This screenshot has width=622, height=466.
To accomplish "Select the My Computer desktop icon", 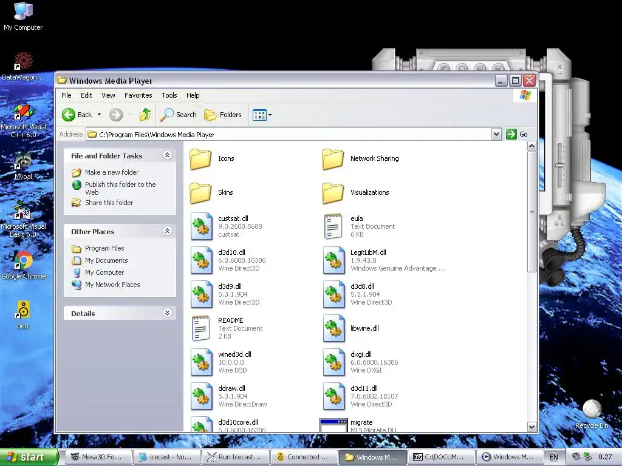I will pos(23,16).
